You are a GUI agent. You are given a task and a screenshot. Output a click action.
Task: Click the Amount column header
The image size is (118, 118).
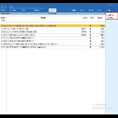click(100, 18)
